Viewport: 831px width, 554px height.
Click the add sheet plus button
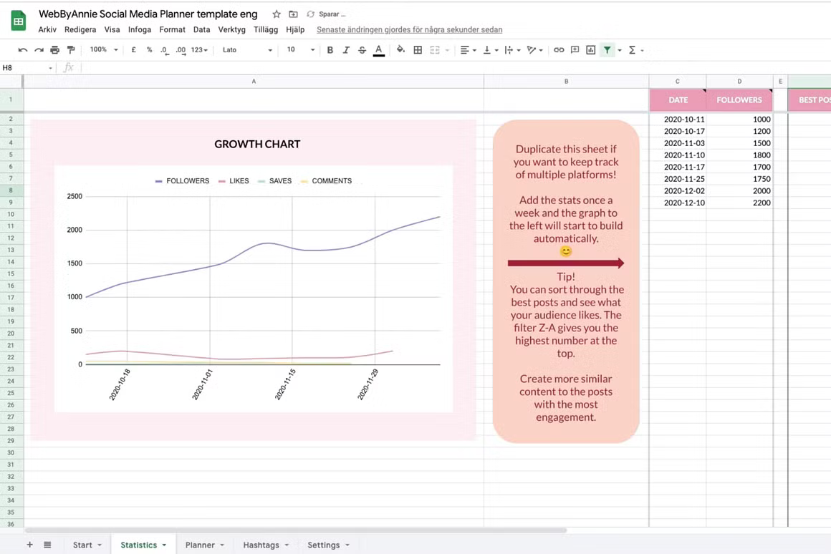[x=29, y=545]
